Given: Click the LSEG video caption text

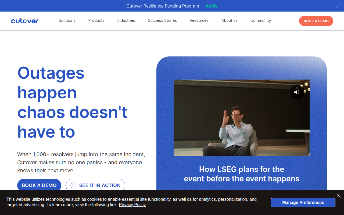Looking at the screenshot, I should click(242, 174).
